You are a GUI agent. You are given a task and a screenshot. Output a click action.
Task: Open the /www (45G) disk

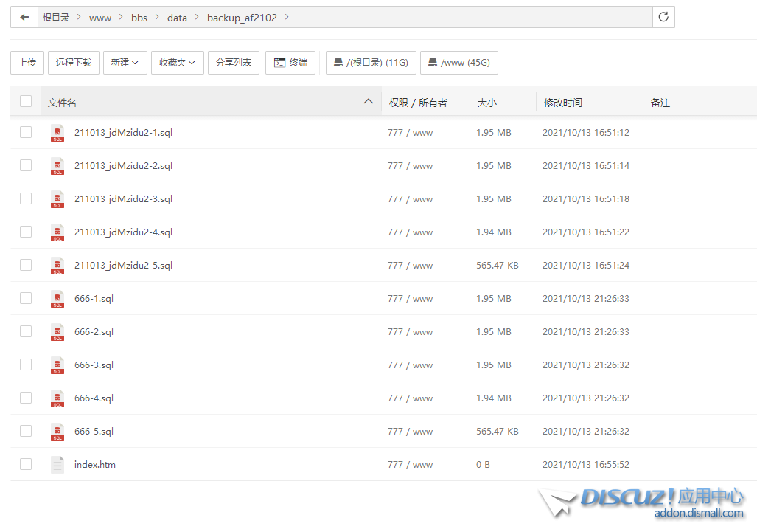(458, 63)
